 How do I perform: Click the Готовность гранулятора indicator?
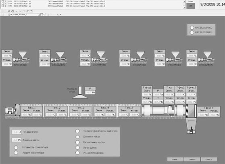(16, 147)
